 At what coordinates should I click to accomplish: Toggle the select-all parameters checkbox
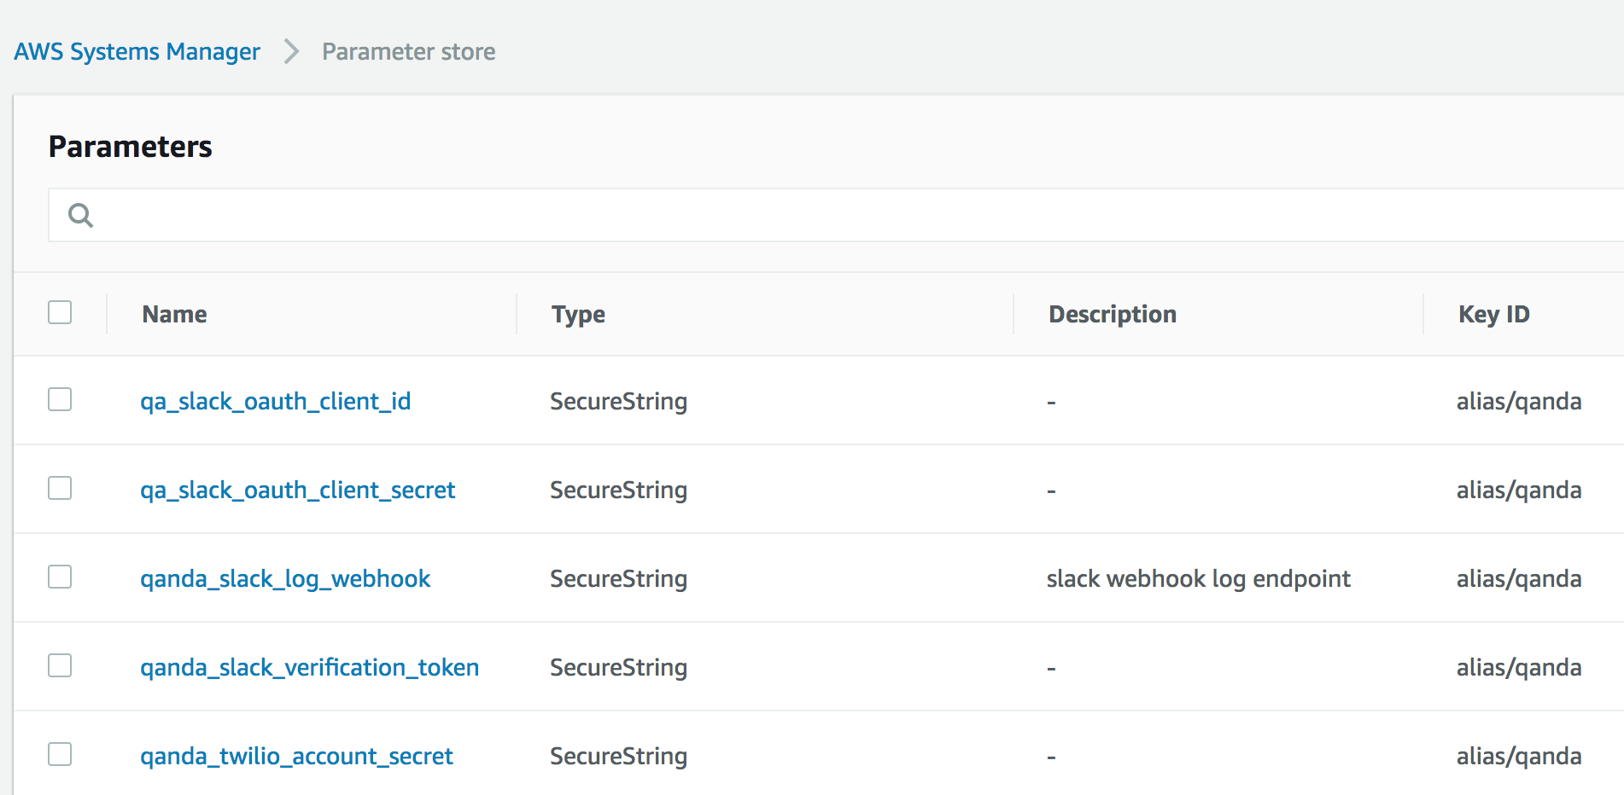click(60, 313)
